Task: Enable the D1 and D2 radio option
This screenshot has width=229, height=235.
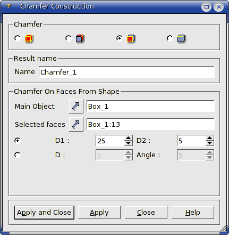Action: tap(18, 141)
